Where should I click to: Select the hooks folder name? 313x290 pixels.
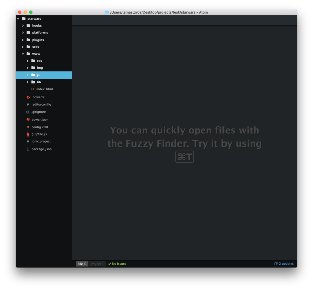37,26
